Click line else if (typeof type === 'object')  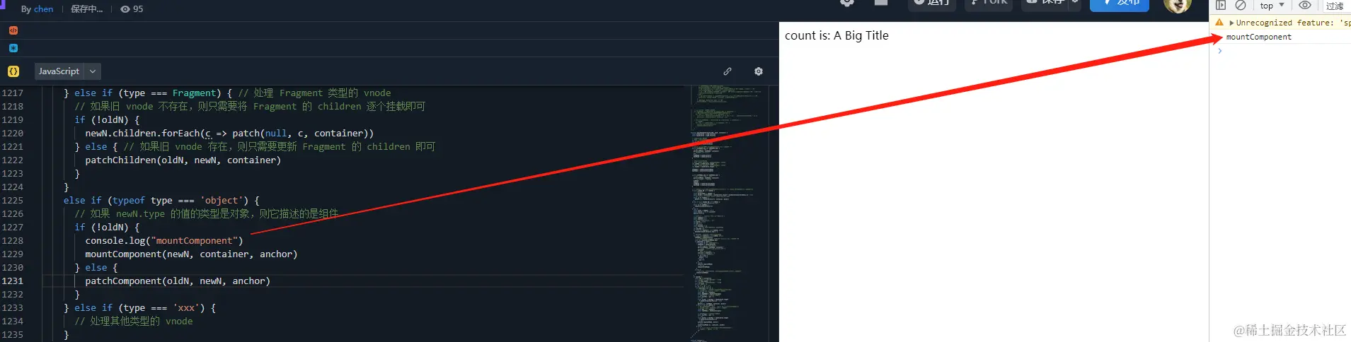pyautogui.click(x=161, y=201)
